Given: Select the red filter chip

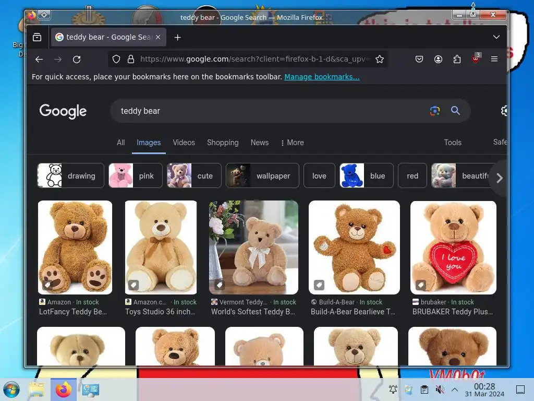Looking at the screenshot, I should (x=412, y=175).
